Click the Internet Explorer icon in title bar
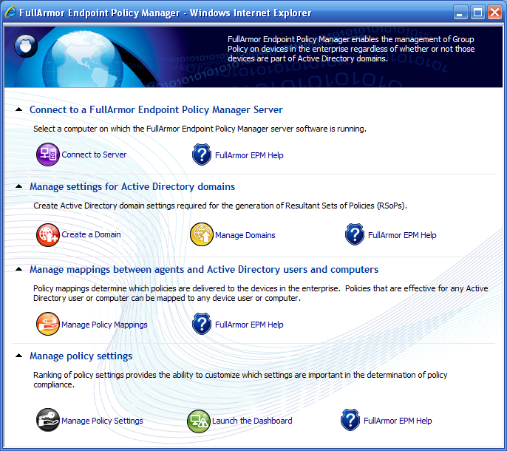The width and height of the screenshot is (507, 451). click(x=10, y=13)
